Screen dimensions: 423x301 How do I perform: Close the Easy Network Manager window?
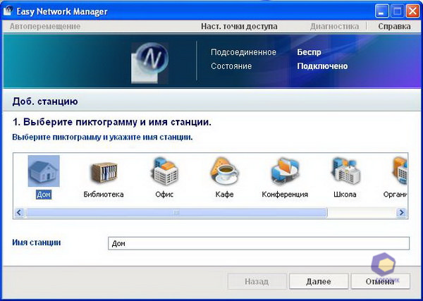[412, 11]
